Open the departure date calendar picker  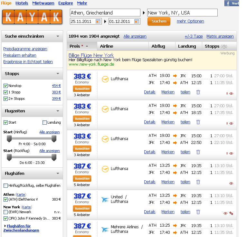click(x=98, y=21)
